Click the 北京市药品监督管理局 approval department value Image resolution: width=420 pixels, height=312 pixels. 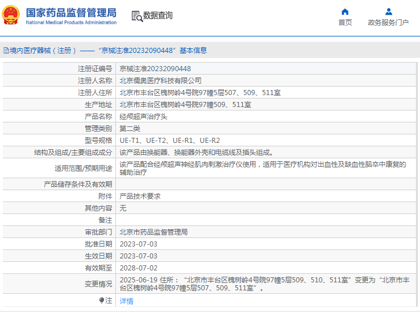click(153, 232)
